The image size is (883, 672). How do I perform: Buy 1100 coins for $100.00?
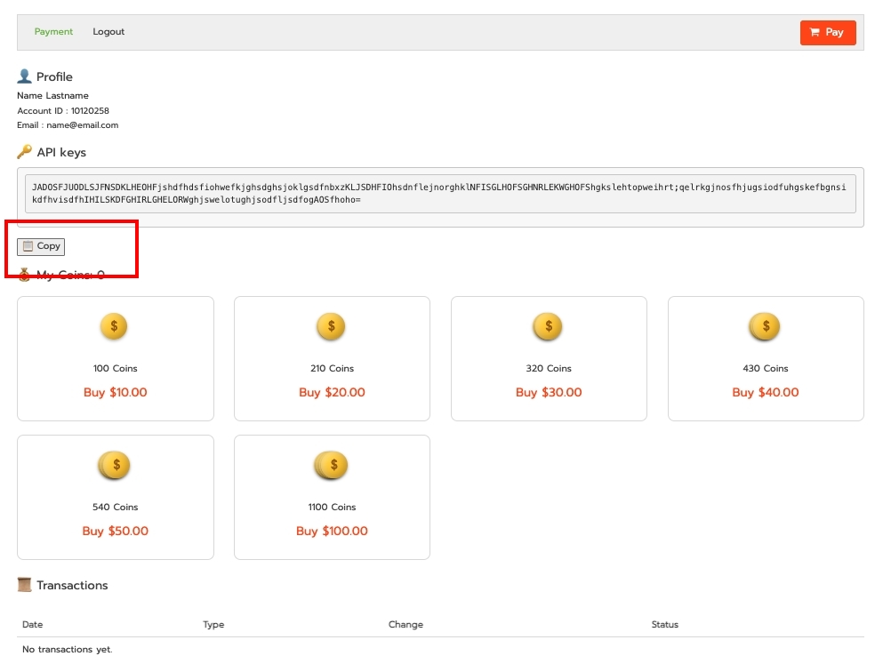point(332,531)
